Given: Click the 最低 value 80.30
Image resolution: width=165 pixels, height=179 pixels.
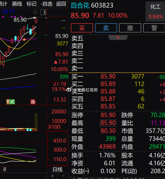Looking at the screenshot, I should [x=108, y=131].
